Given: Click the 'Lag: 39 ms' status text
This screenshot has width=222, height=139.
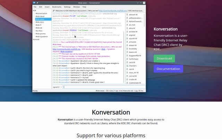Looking at the screenshot, I should coord(138,91).
